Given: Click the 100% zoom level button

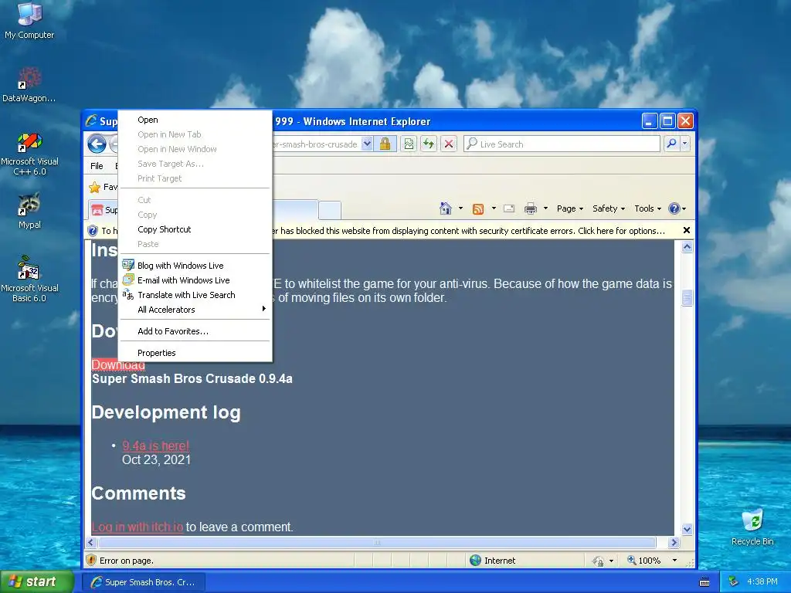Looking at the screenshot, I should (x=643, y=561).
